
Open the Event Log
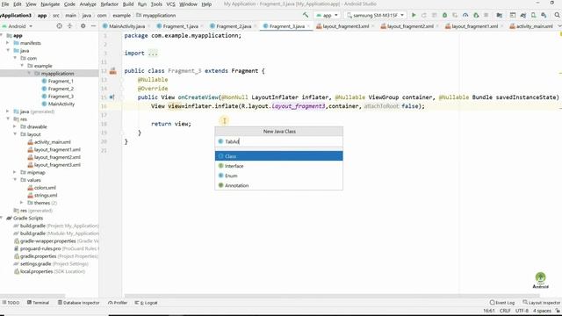(x=502, y=302)
